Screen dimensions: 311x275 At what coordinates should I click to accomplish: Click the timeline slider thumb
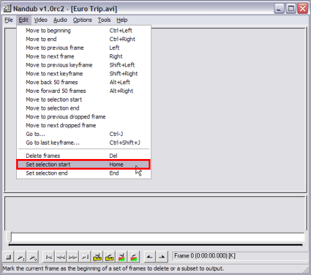point(9,237)
